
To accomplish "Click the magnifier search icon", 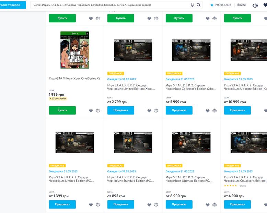I will point(199,5).
